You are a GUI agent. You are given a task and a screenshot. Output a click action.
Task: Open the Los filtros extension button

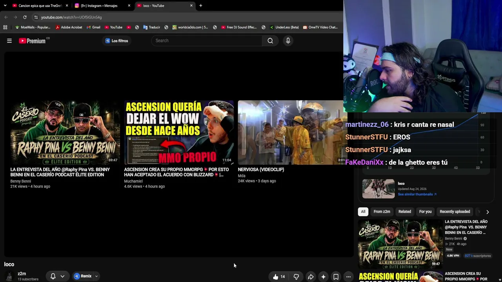point(116,41)
